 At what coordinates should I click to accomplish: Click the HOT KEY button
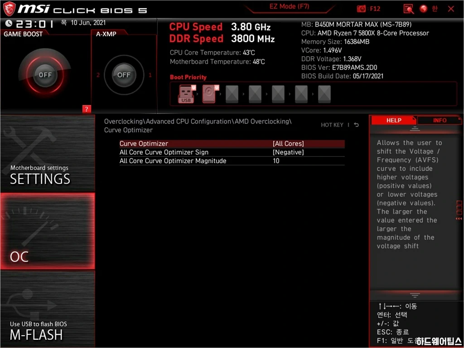[x=332, y=125]
